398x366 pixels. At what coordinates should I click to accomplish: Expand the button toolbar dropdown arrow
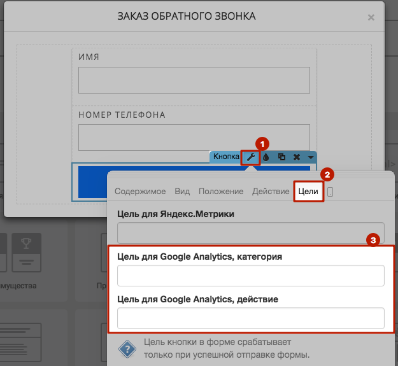(x=311, y=157)
